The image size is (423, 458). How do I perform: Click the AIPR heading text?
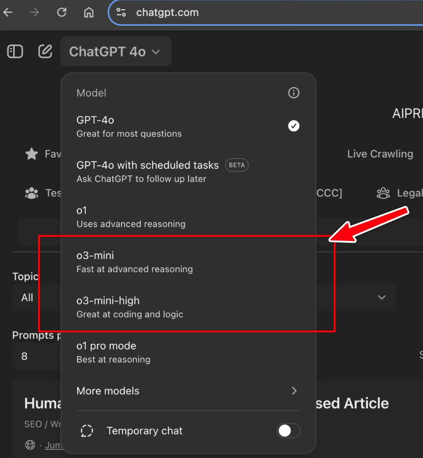coord(407,113)
